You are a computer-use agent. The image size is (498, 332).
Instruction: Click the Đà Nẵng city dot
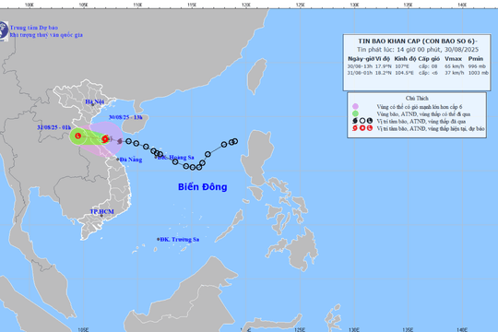[117, 160]
